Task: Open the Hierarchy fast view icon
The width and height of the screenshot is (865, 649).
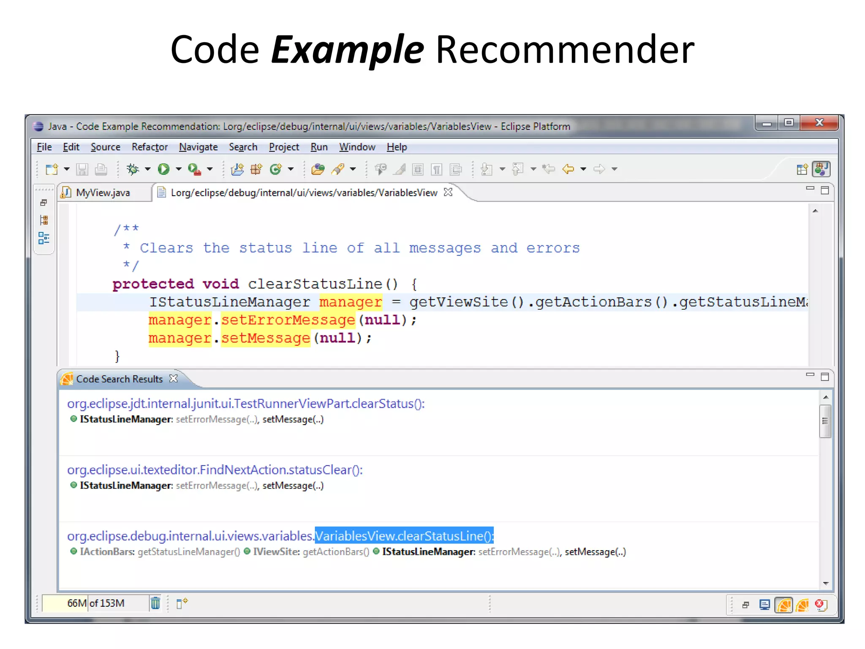Action: point(44,220)
